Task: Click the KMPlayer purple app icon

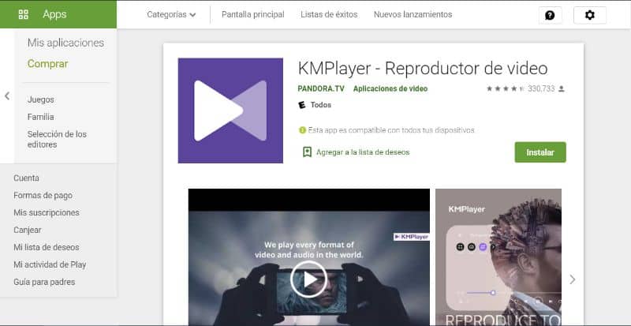Action: 230,111
